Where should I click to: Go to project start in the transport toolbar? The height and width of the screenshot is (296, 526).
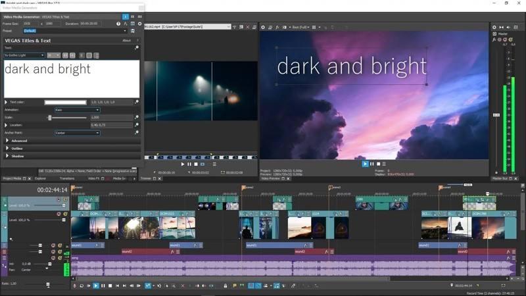point(117,285)
